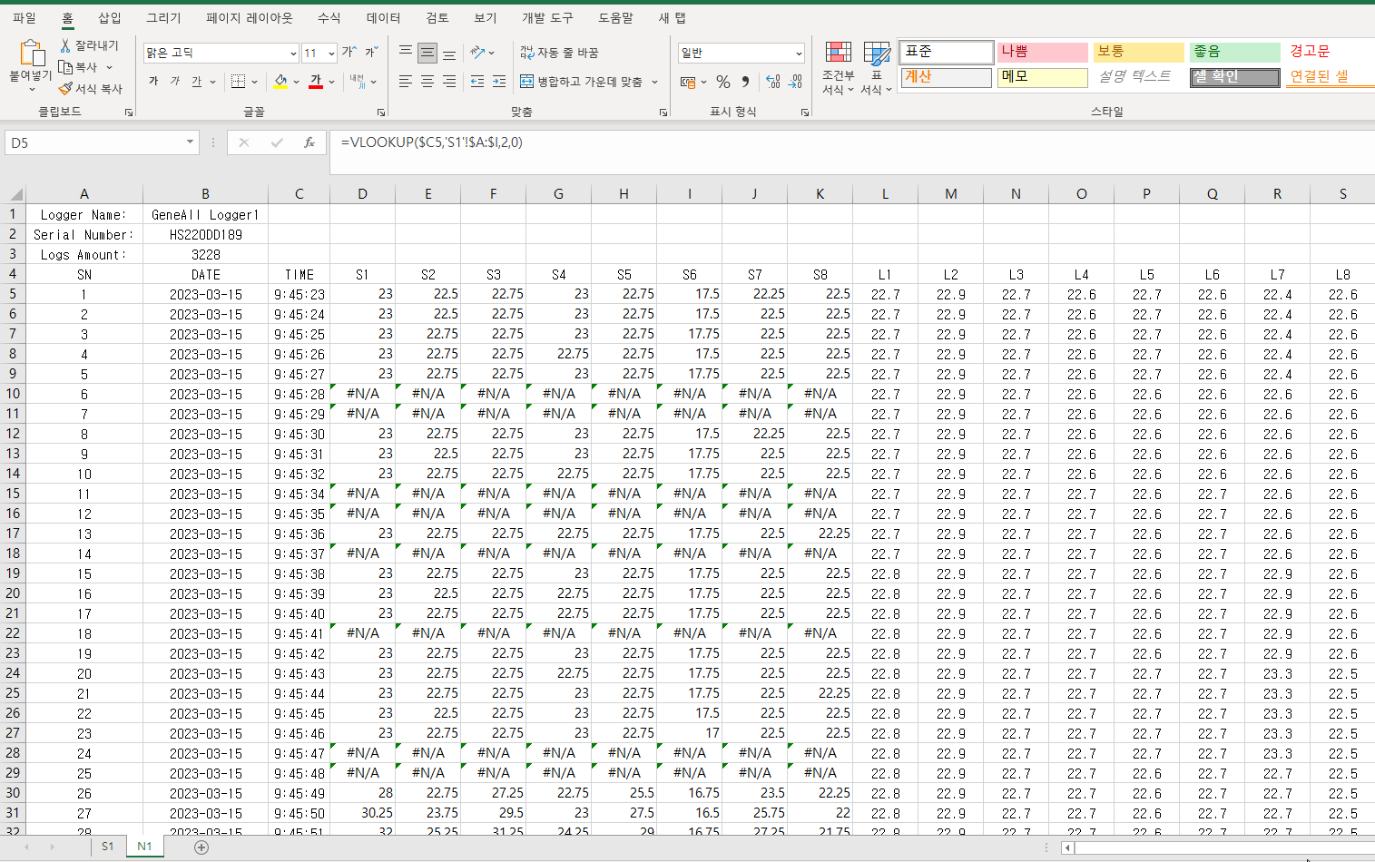Apply percent style icon
This screenshot has height=862, width=1375.
723,82
